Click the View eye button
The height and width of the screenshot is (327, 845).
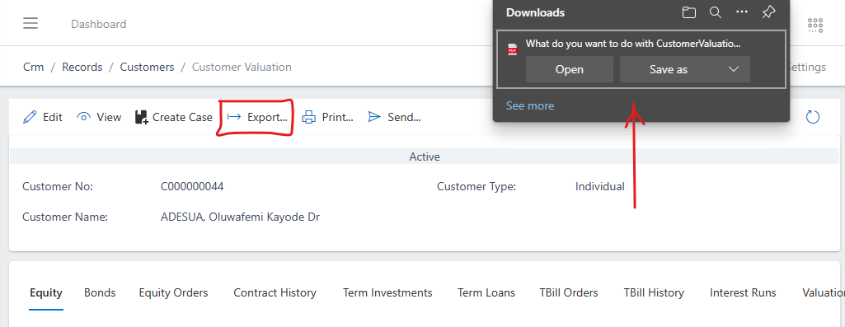tap(99, 117)
